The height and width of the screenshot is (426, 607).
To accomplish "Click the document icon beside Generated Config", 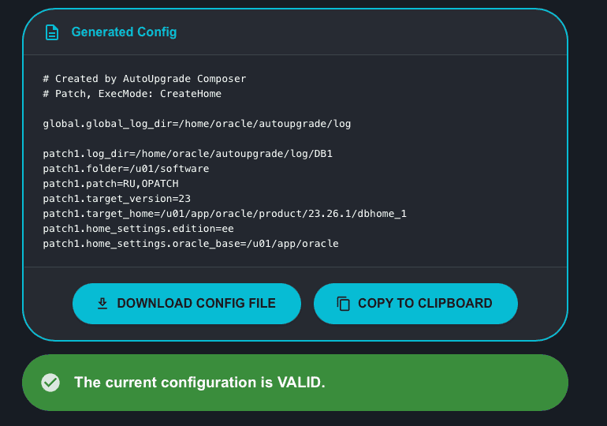I will click(52, 32).
